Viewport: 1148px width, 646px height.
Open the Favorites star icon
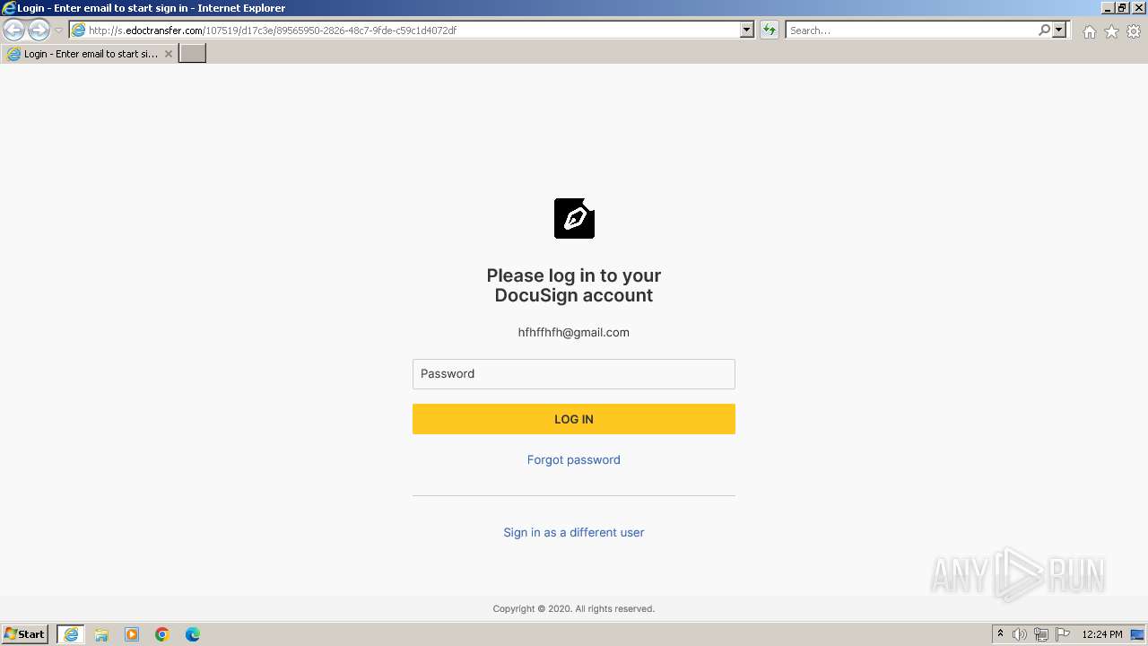(x=1111, y=31)
